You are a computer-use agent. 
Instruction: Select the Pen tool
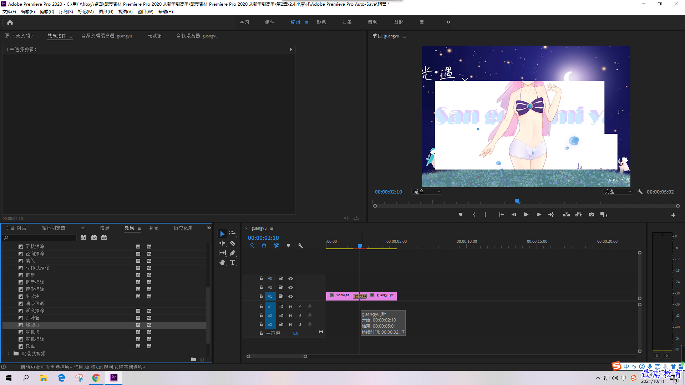pyautogui.click(x=233, y=253)
